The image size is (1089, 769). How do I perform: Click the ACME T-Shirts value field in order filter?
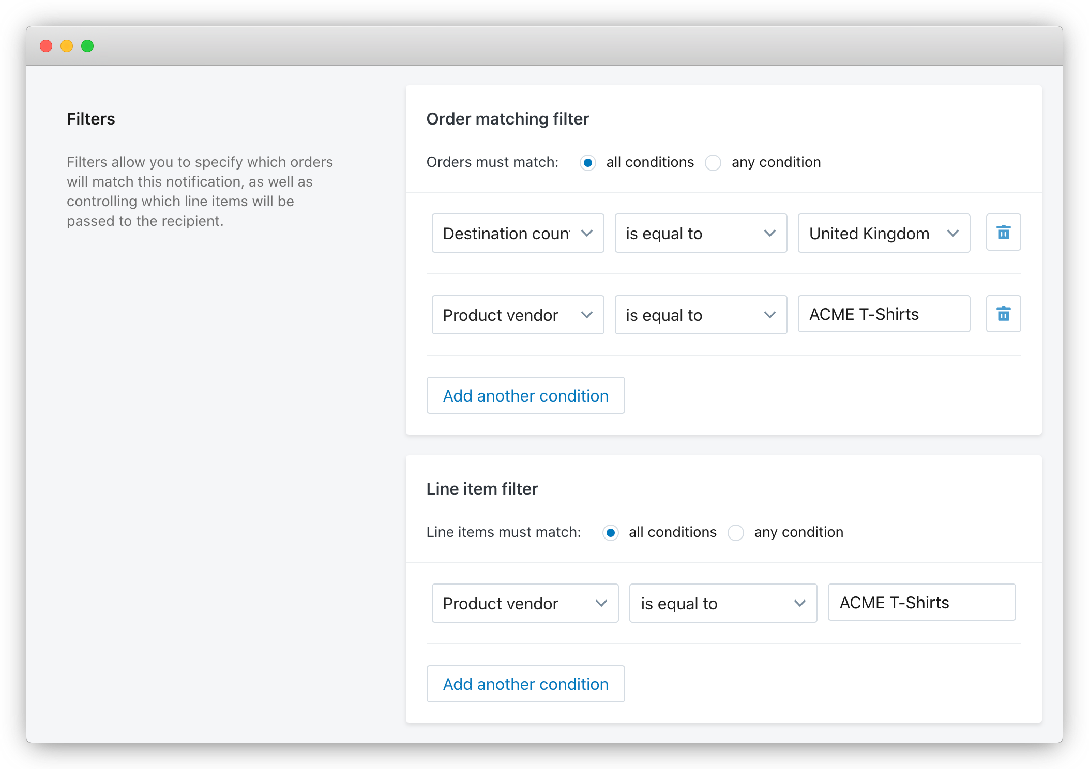pos(883,314)
